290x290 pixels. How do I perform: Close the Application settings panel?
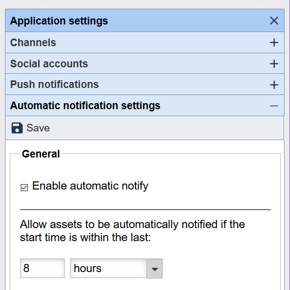[x=274, y=21]
